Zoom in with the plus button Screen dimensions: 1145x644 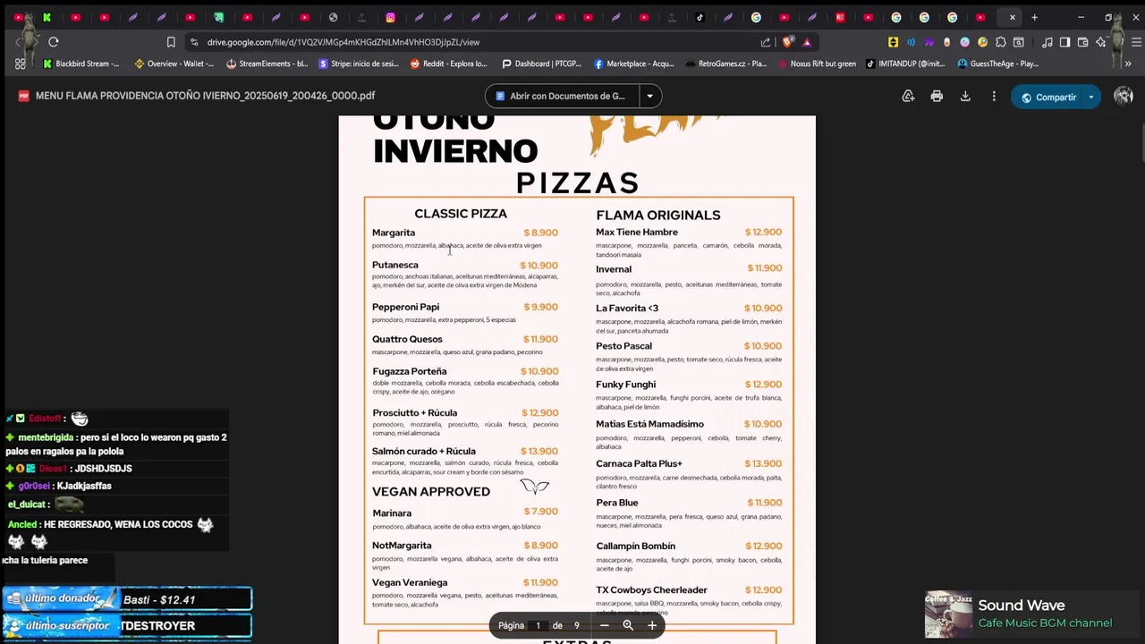point(652,625)
